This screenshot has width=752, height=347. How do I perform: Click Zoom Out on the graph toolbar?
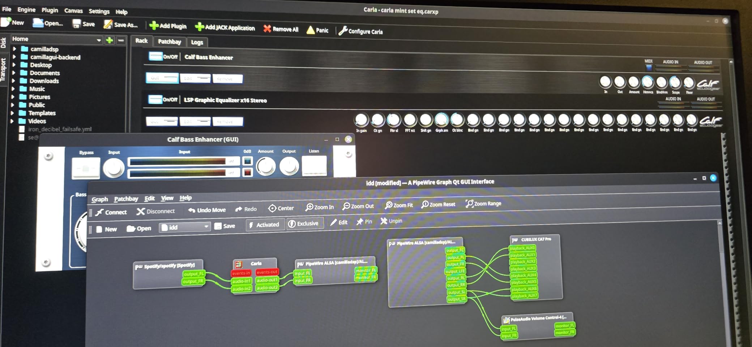click(x=358, y=206)
